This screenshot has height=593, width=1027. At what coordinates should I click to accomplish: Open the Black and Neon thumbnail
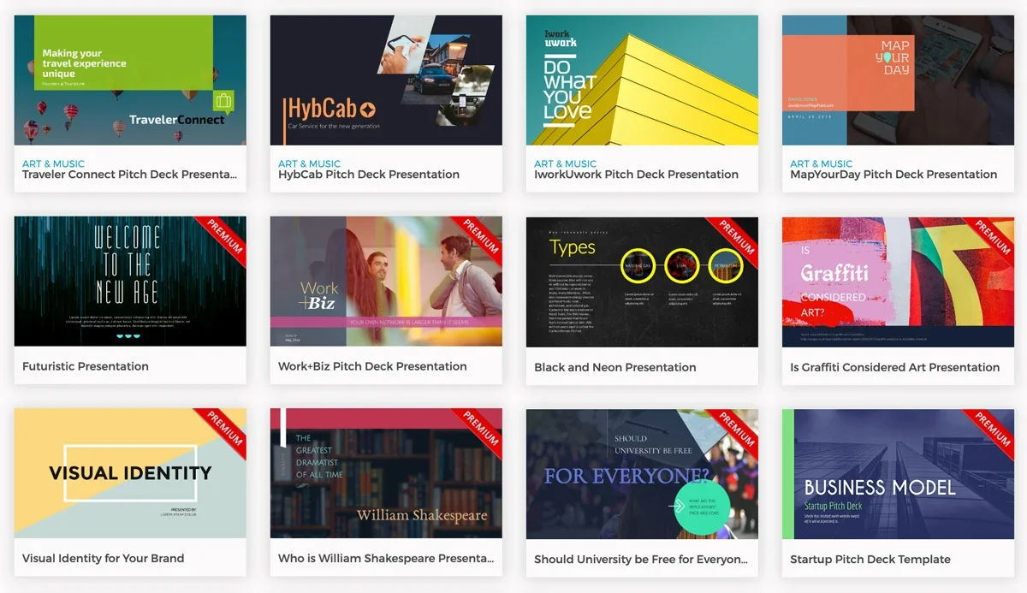[x=642, y=282]
